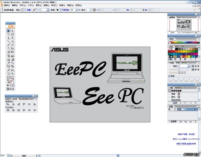Viewport: 201px width, 157px height.
Task: Switch to Graphic Styles tab in Appearance panel
Action: coord(179,87)
